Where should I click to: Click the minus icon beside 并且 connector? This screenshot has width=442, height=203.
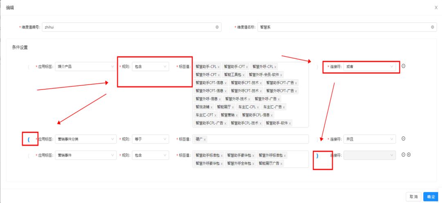pos(403,139)
